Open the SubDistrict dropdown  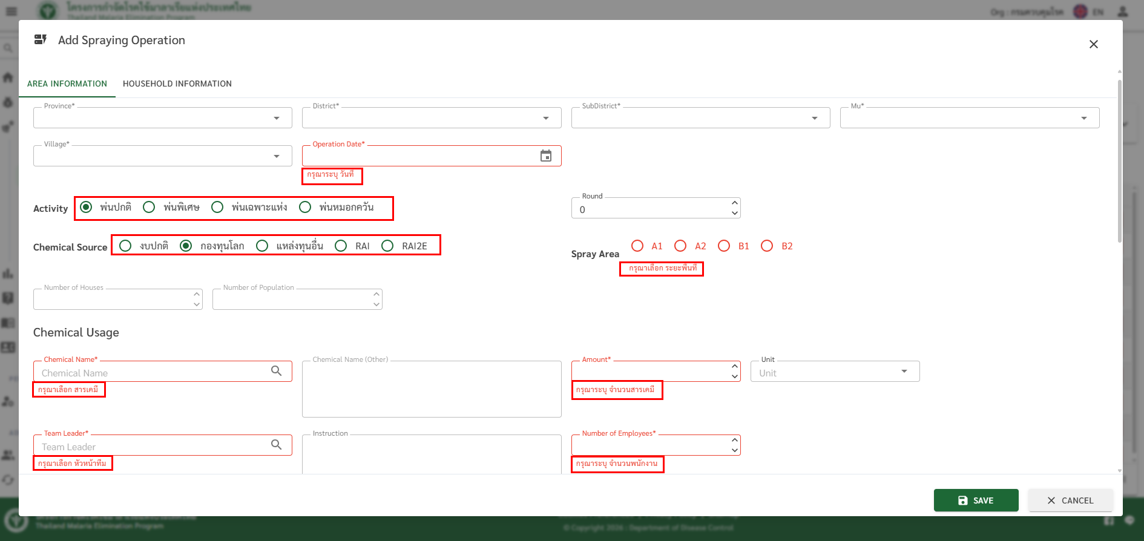(815, 118)
